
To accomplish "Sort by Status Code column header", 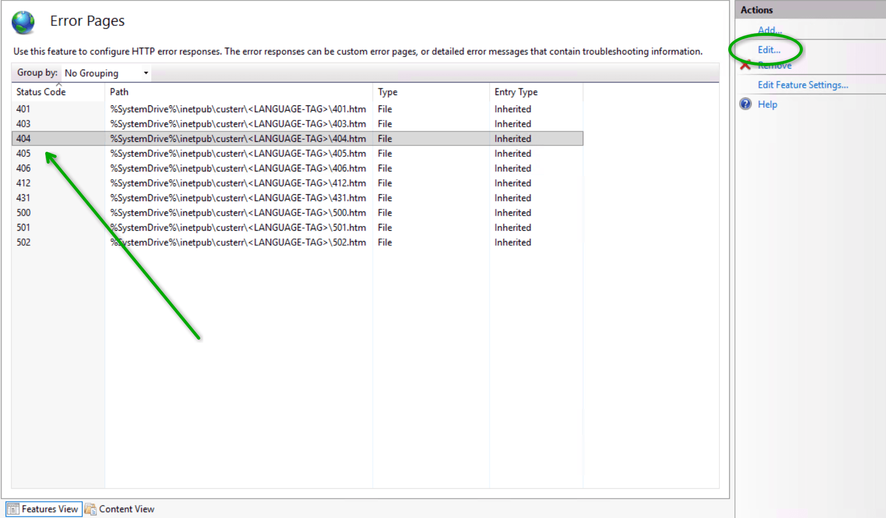I will click(58, 92).
